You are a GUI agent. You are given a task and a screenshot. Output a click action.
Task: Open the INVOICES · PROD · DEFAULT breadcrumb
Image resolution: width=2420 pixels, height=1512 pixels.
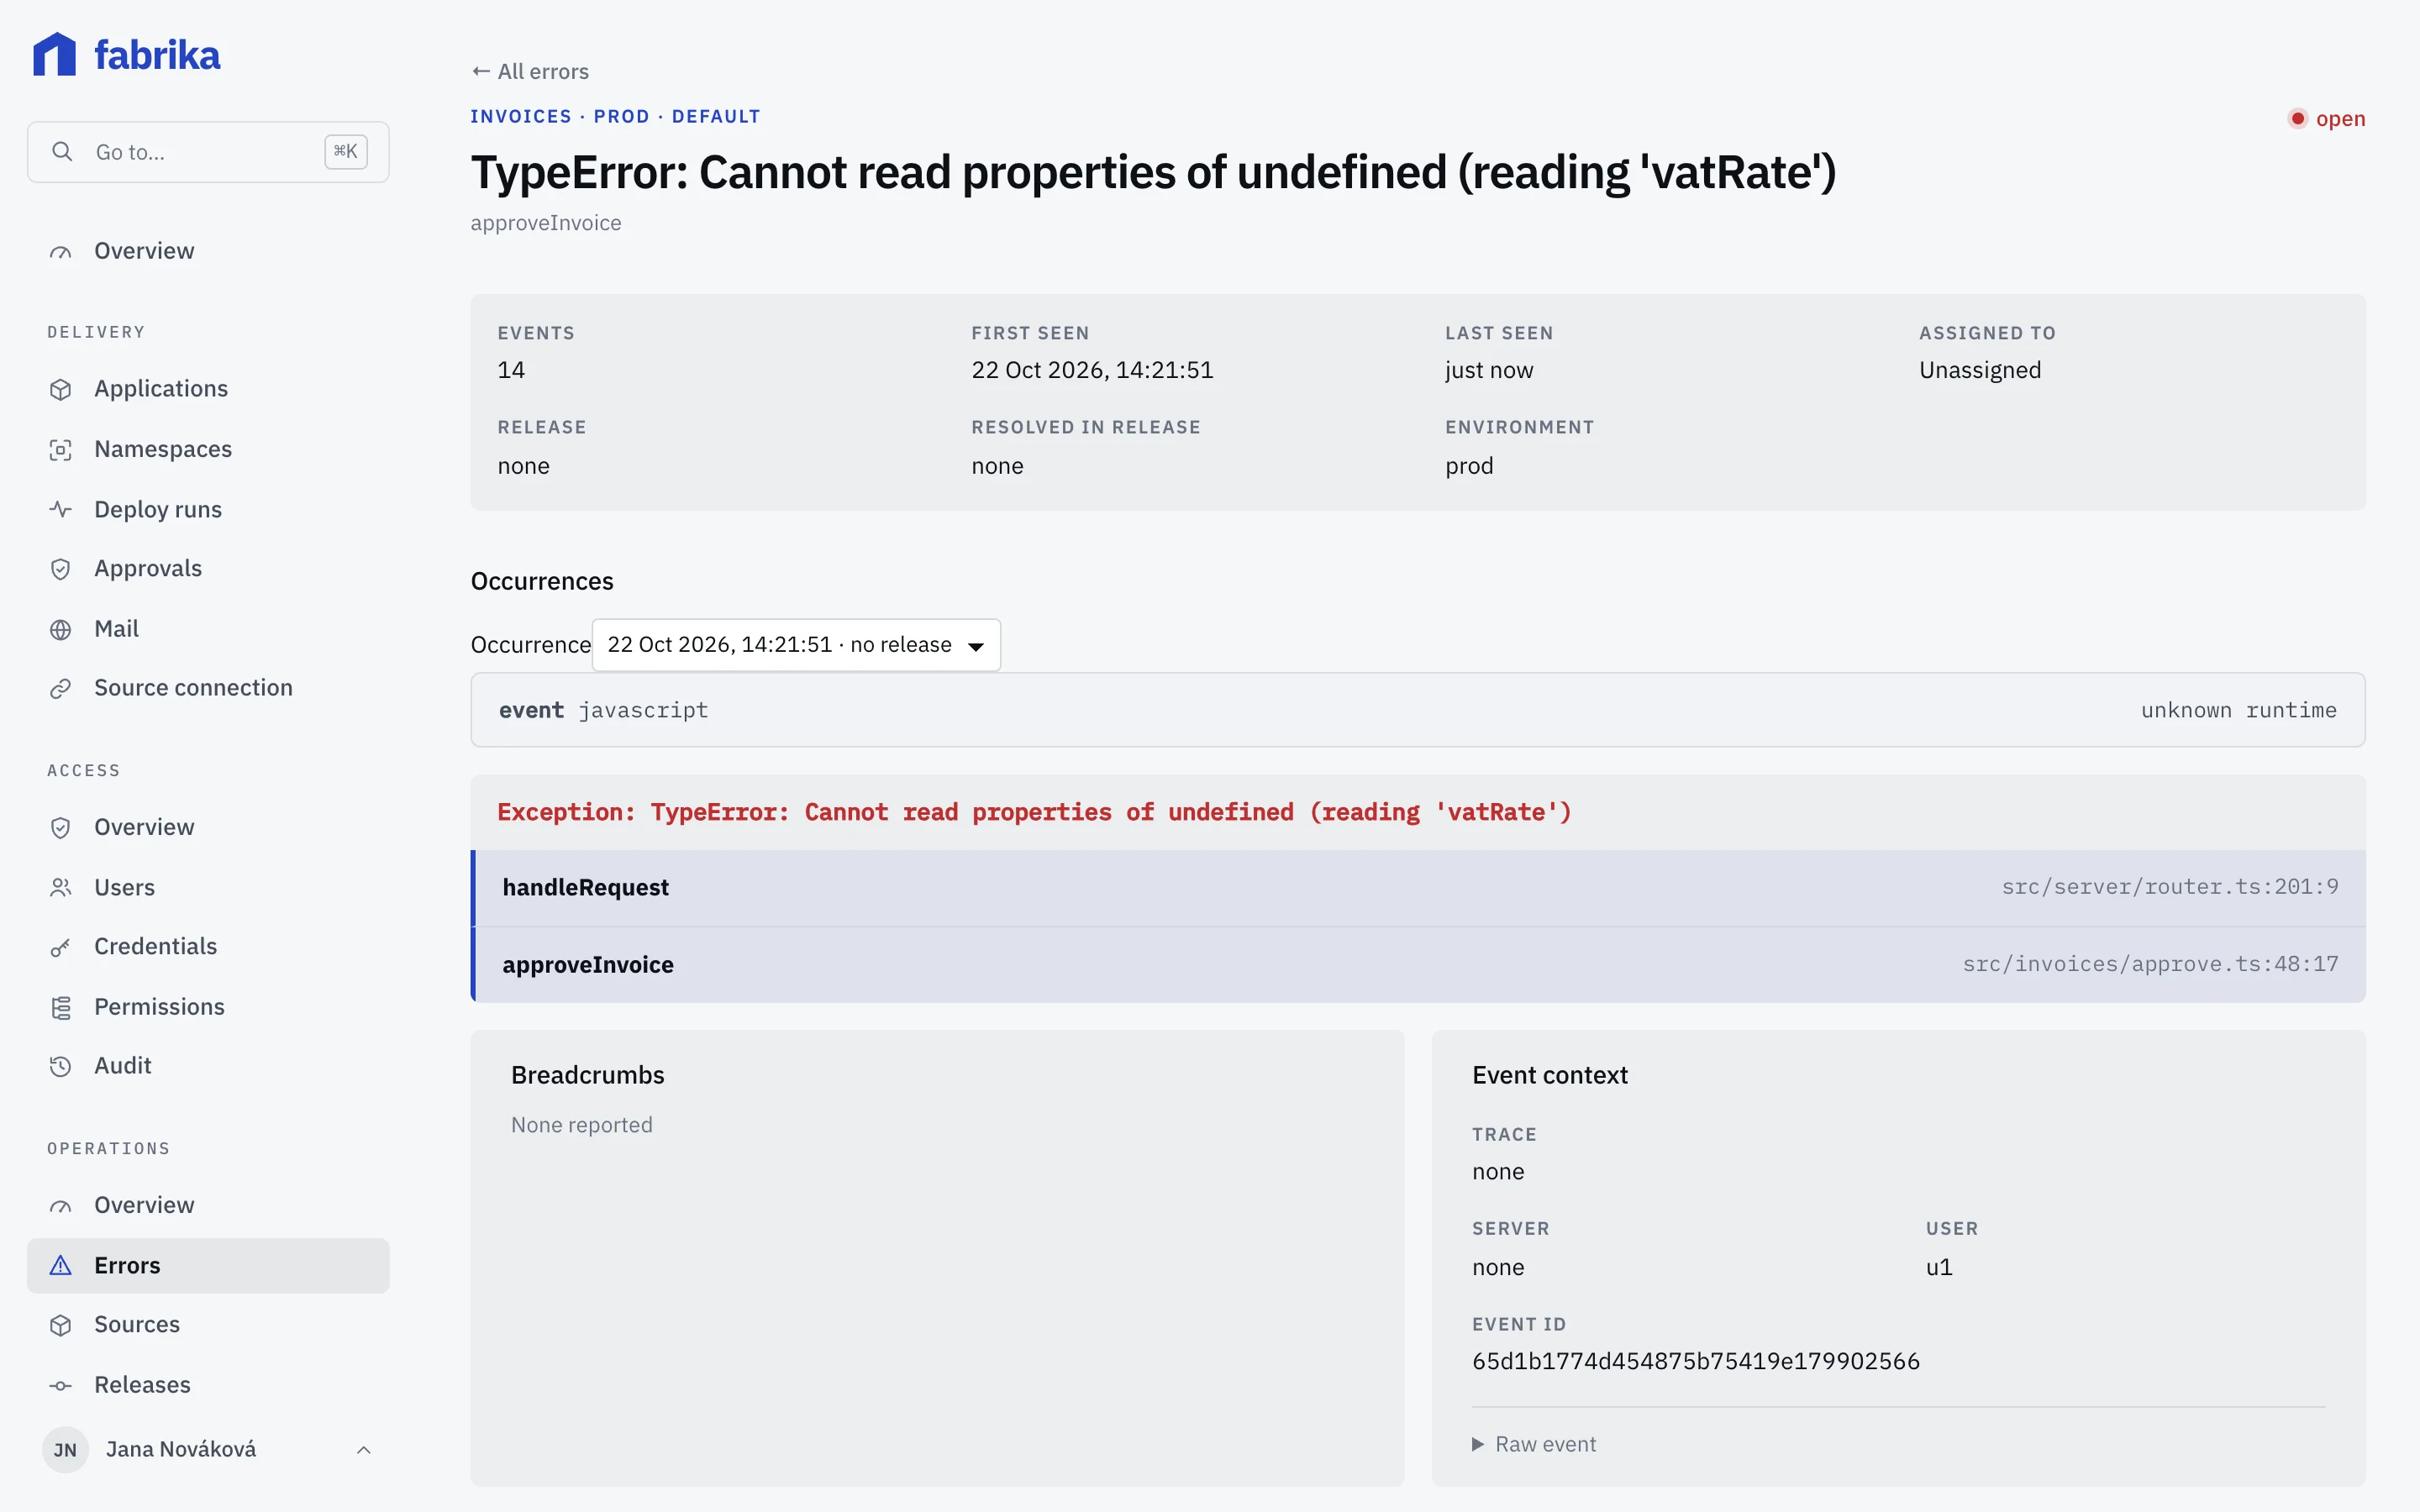[615, 116]
